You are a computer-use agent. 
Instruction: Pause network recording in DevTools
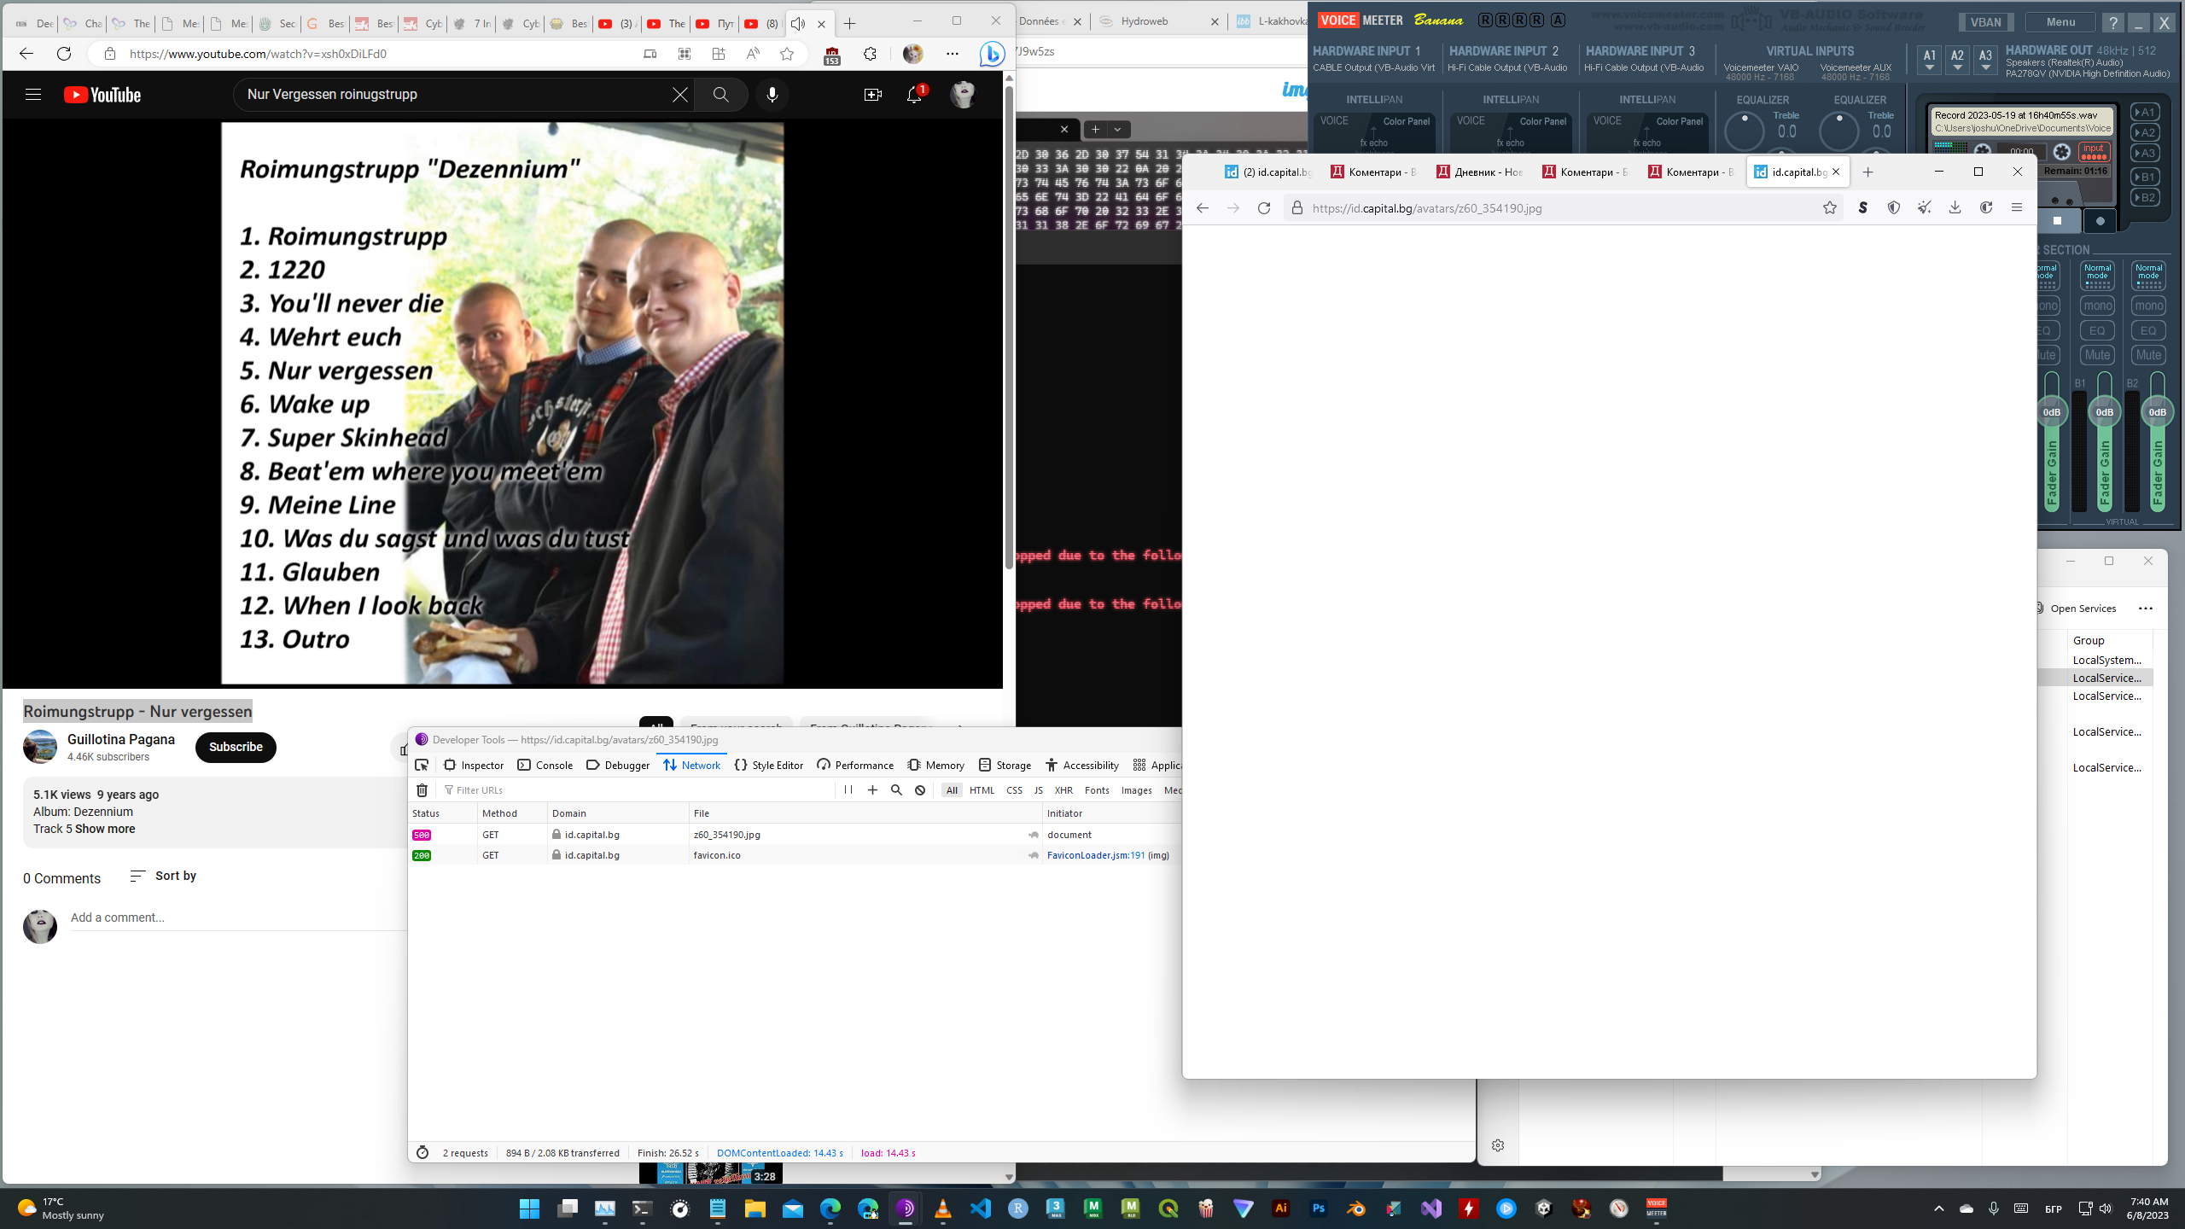coord(848,790)
